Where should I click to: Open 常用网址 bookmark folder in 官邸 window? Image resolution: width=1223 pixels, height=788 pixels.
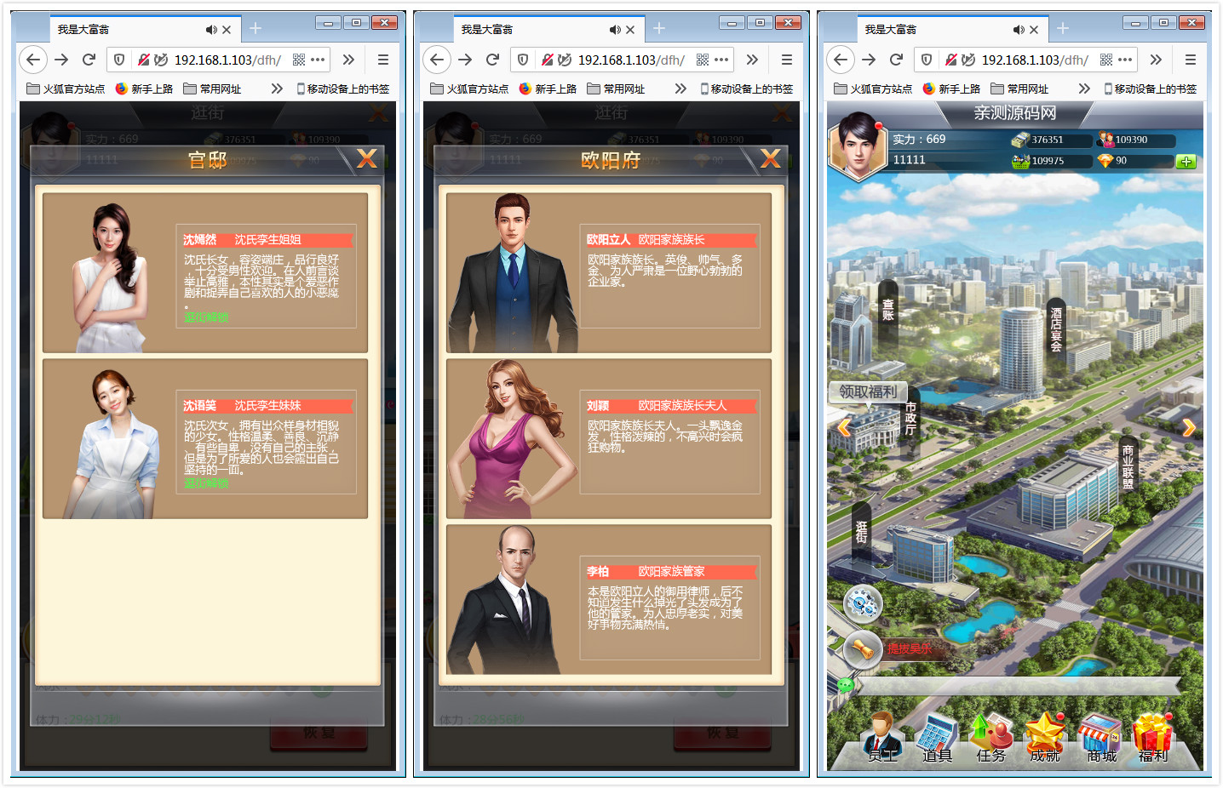click(213, 89)
